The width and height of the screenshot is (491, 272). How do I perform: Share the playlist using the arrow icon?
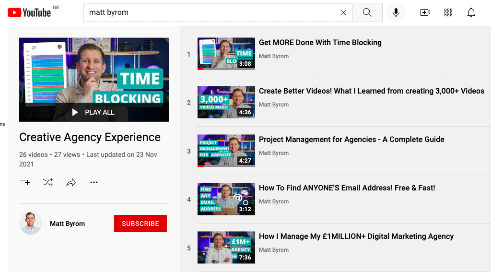pos(71,182)
